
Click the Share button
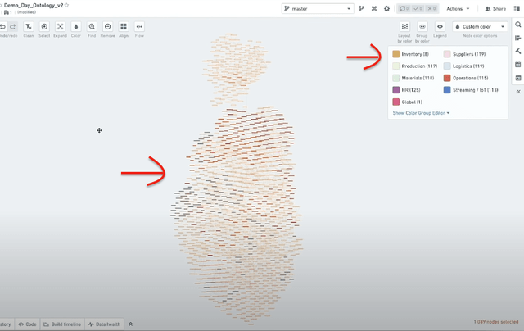click(x=495, y=8)
